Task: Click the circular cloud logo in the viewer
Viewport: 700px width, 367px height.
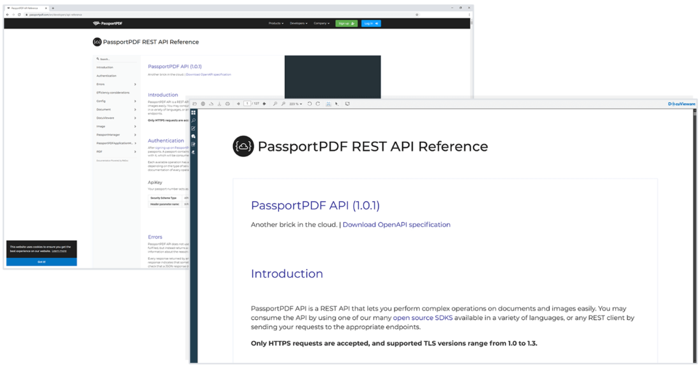Action: [243, 146]
